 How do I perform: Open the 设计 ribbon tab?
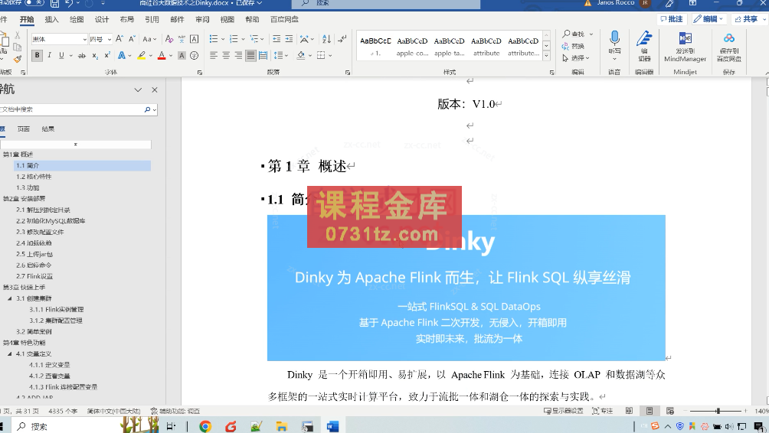102,20
